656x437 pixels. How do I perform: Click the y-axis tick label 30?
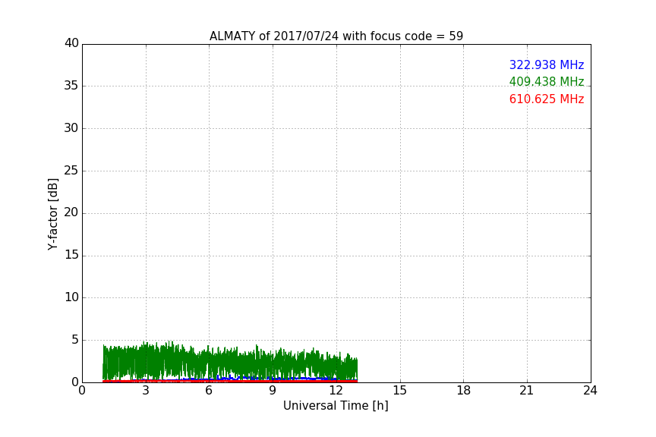tap(71, 128)
